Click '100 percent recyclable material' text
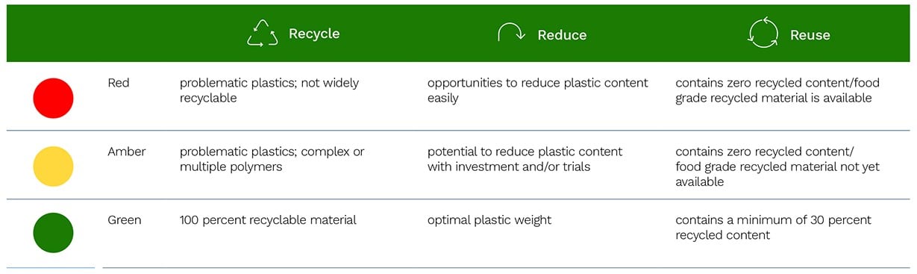This screenshot has width=917, height=274. pos(268,220)
